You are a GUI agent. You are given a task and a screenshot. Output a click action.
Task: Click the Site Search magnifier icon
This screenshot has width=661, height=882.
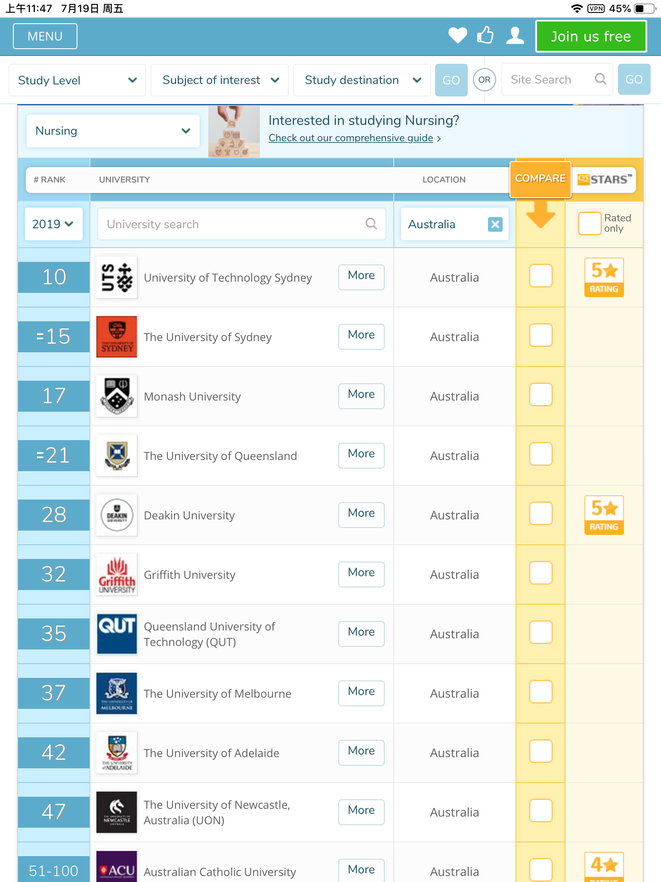pos(600,79)
